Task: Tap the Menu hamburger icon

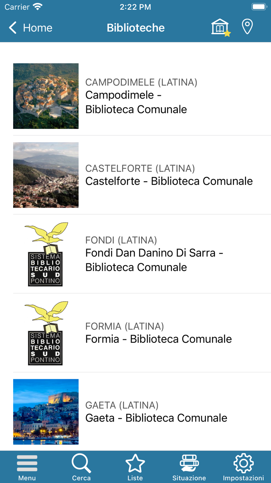Action: pyautogui.click(x=27, y=463)
